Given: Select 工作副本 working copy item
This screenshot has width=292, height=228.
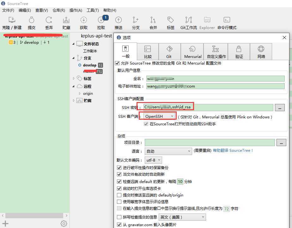Looking at the screenshot, I should pos(90,51).
